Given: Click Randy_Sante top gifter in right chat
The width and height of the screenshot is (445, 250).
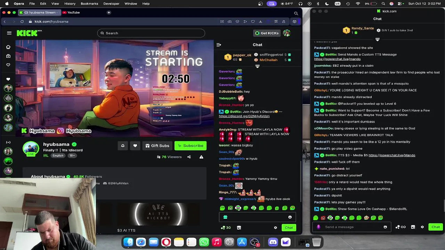Looking at the screenshot, I should pyautogui.click(x=363, y=28).
